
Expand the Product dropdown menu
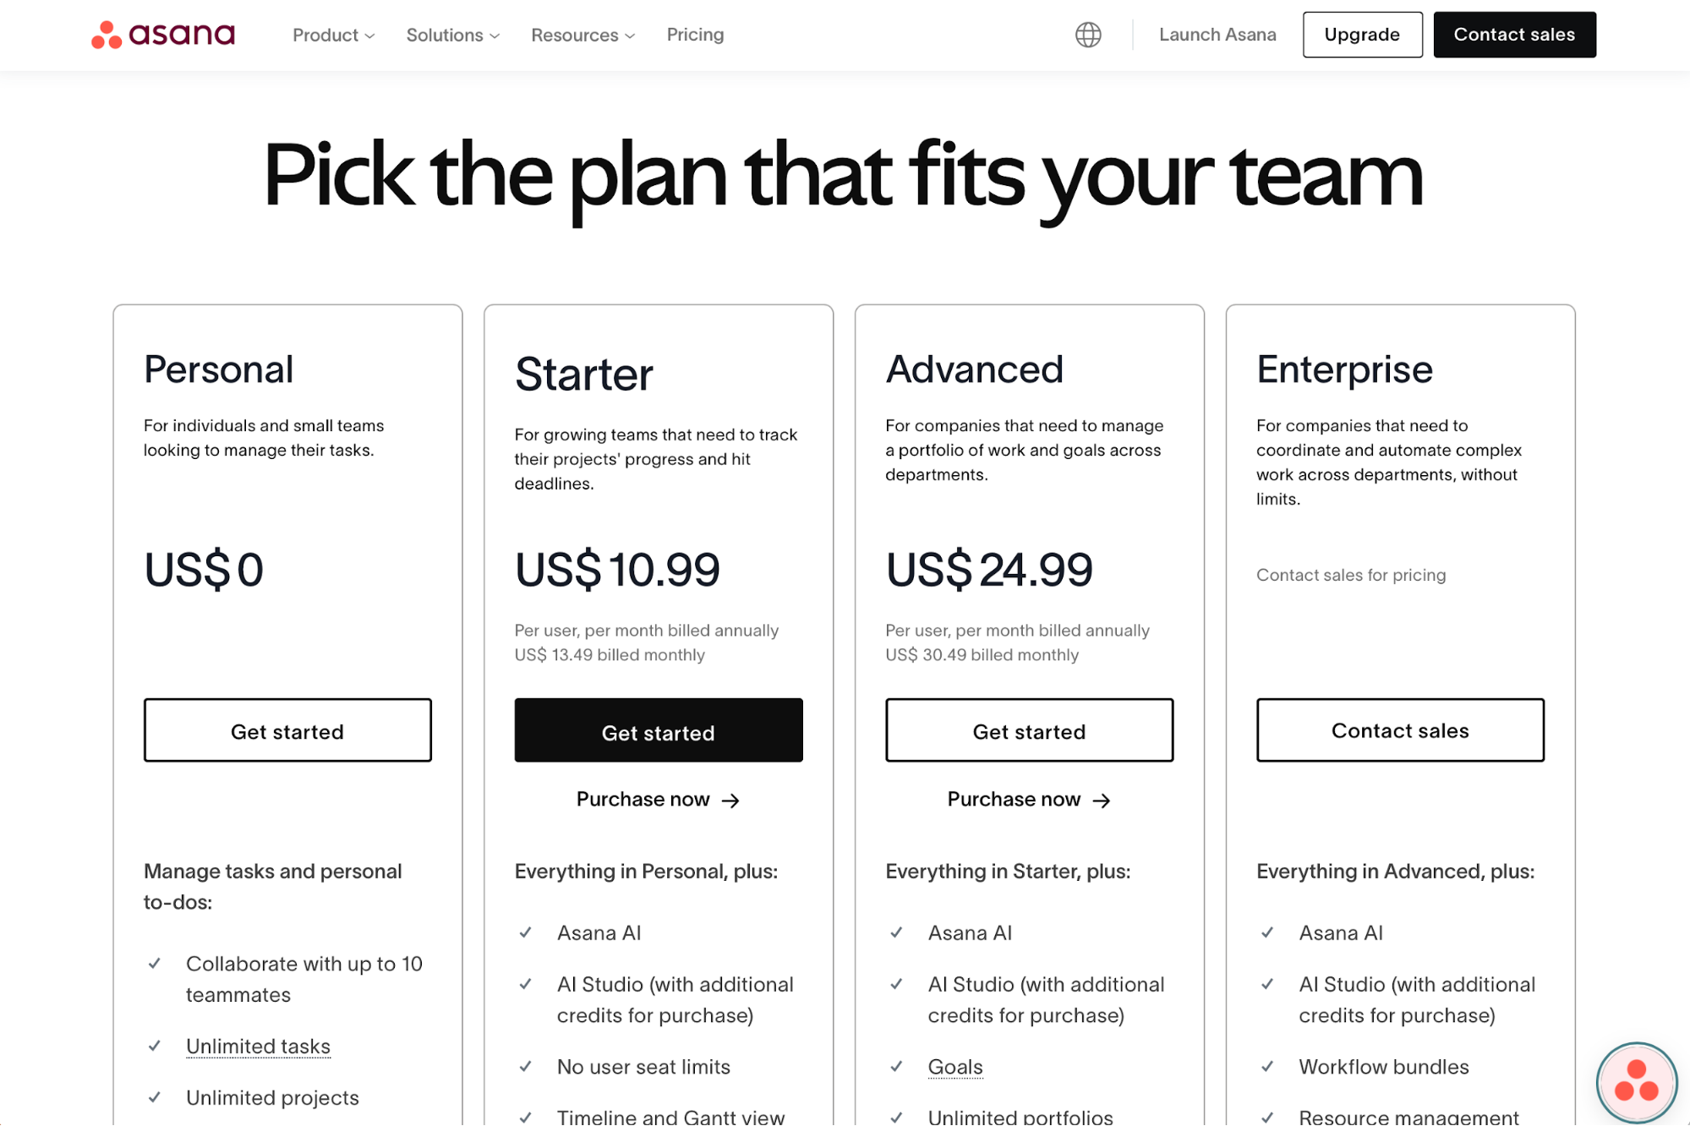[x=333, y=35]
